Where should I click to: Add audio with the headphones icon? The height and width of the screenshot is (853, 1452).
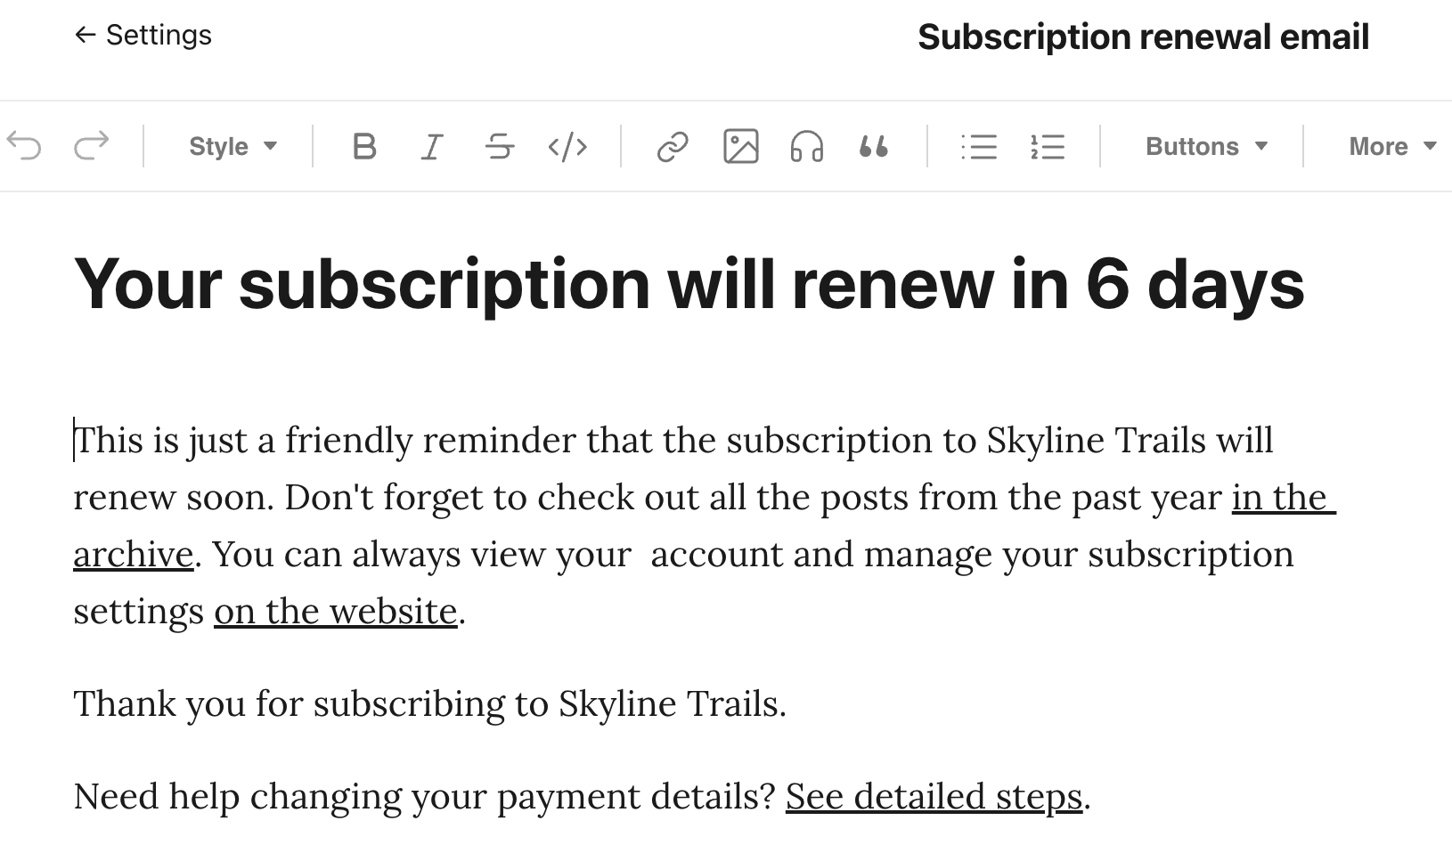[807, 146]
